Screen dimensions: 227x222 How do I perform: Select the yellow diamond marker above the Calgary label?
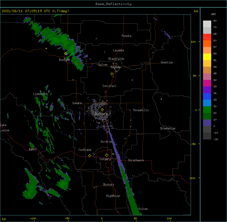(x=107, y=155)
